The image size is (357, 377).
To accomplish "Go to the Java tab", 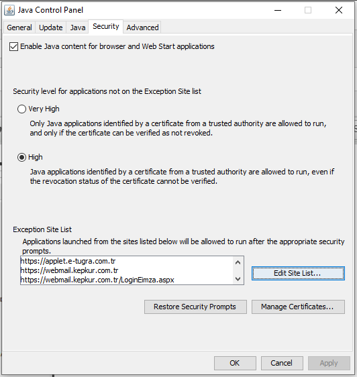I will tap(77, 28).
